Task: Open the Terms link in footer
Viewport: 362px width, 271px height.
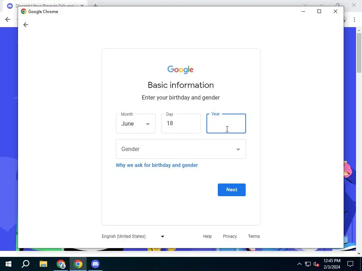Action: point(254,236)
